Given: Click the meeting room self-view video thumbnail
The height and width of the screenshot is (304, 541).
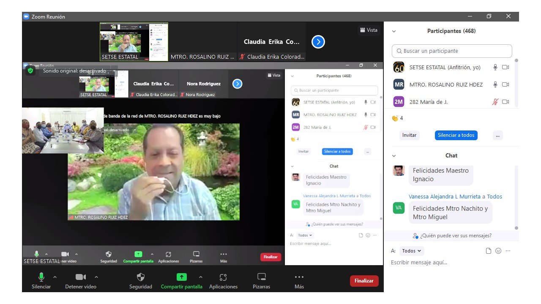Looking at the screenshot, I should [63, 130].
